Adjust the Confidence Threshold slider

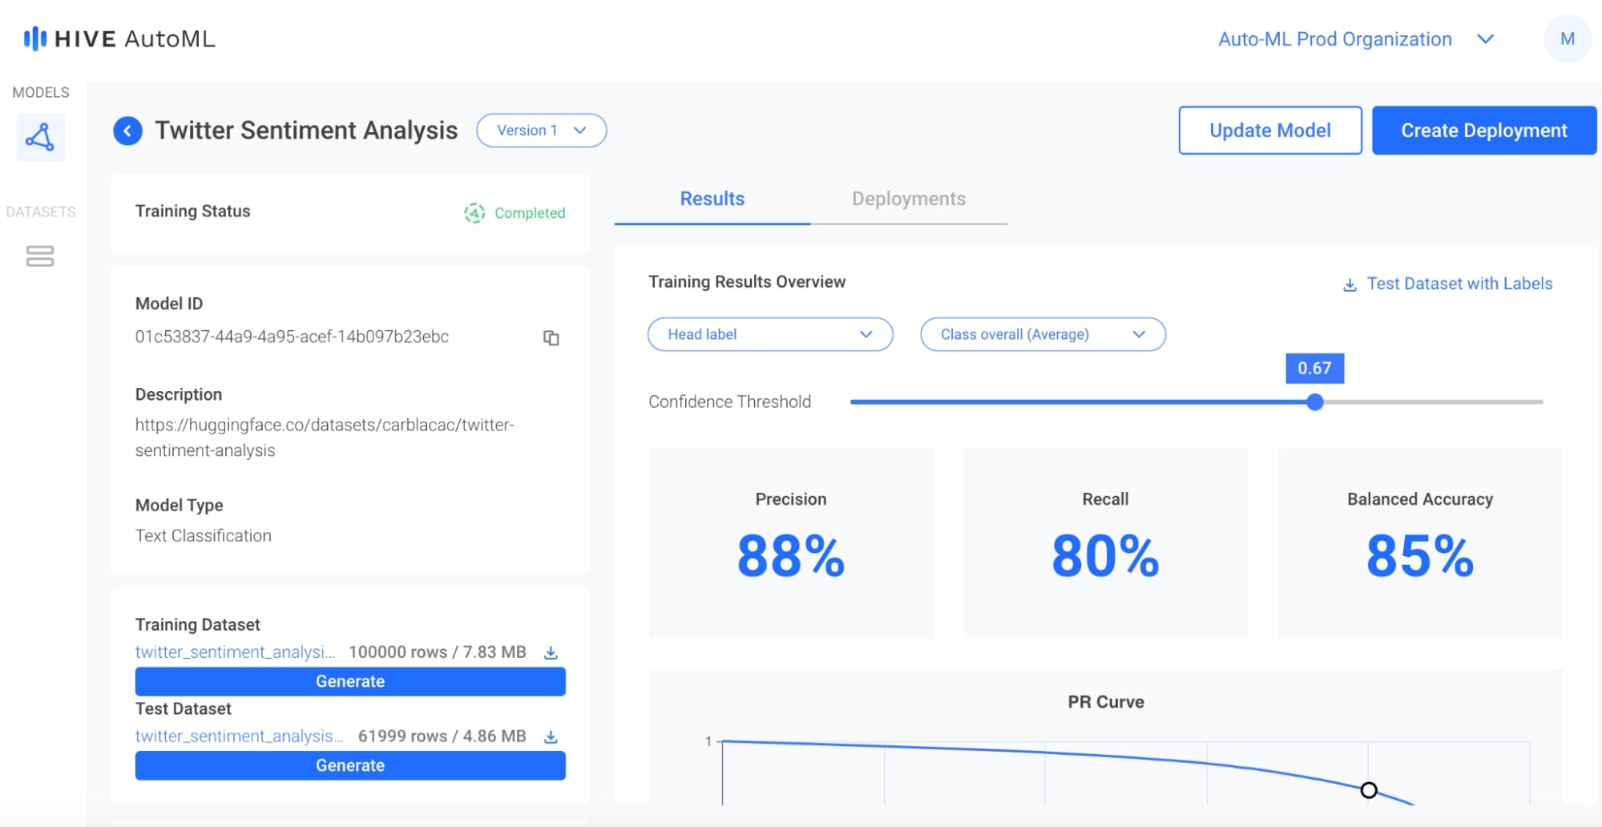[x=1314, y=401]
